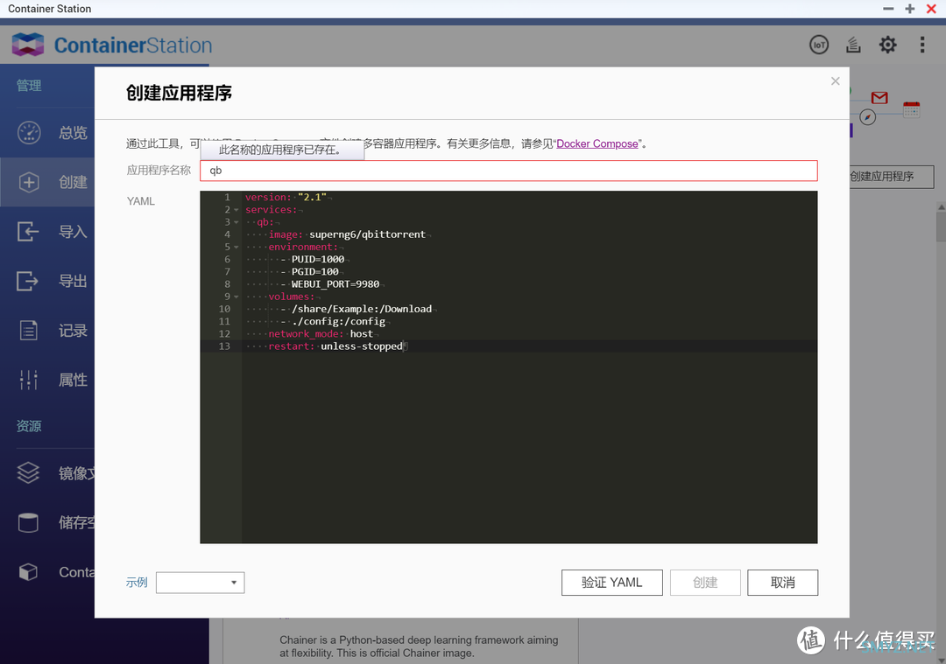Viewport: 946px width, 664px height.
Task: Click 取消 to cancel the dialog
Action: 782,583
